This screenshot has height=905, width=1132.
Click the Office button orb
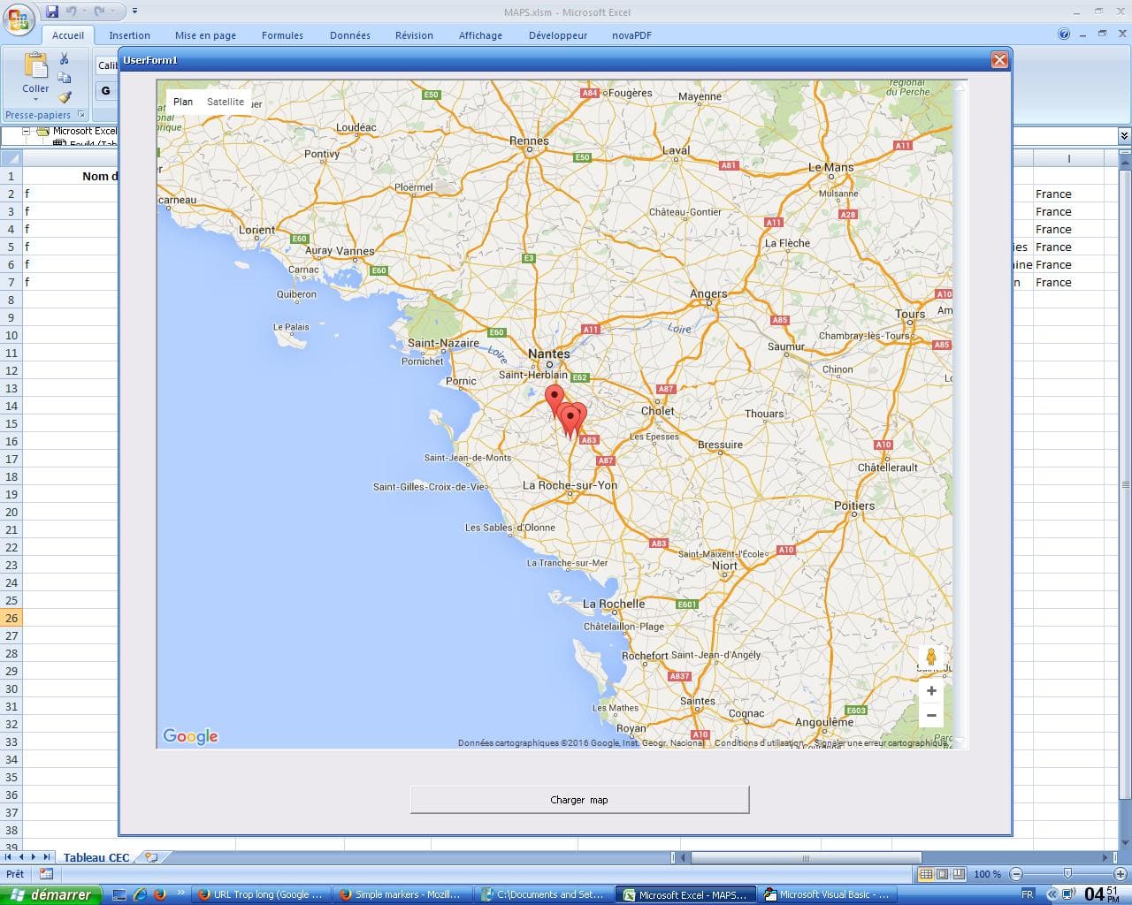point(19,19)
